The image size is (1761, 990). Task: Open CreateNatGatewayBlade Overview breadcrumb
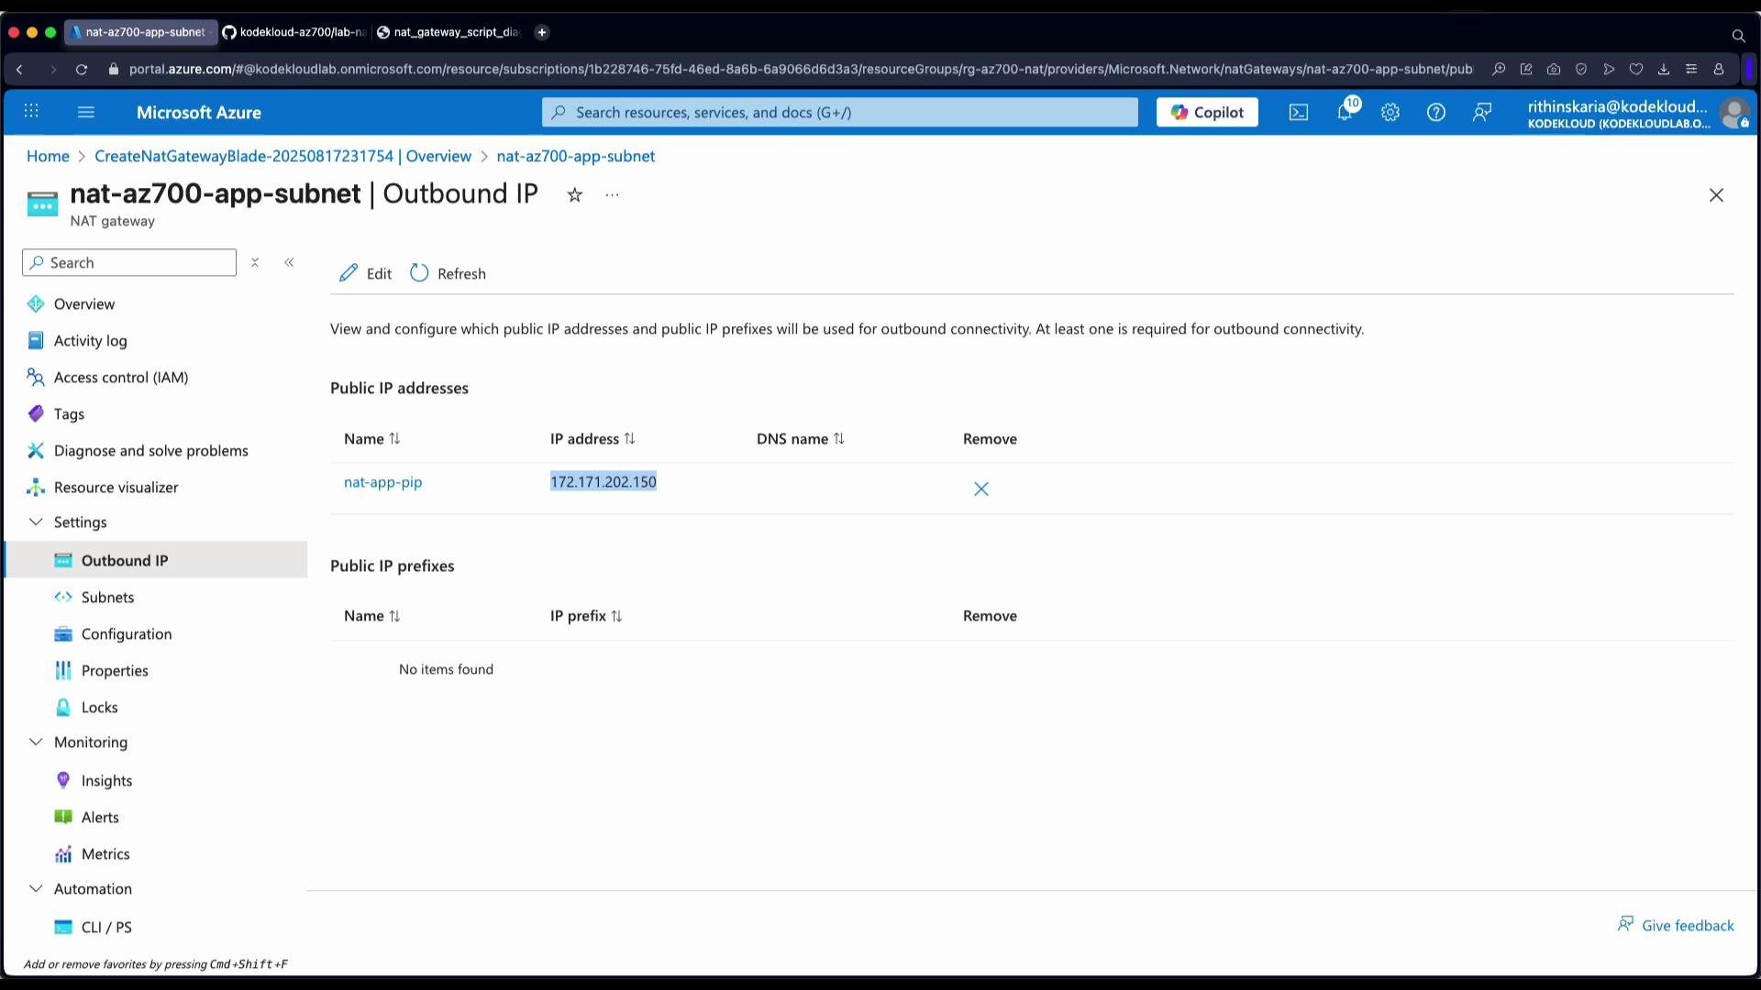282,156
